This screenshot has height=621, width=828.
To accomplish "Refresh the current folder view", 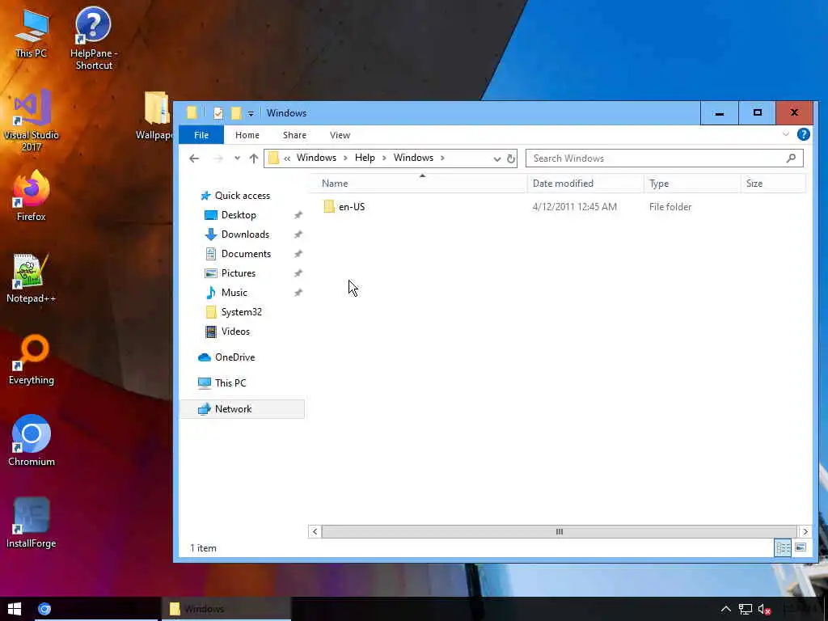I will [511, 158].
